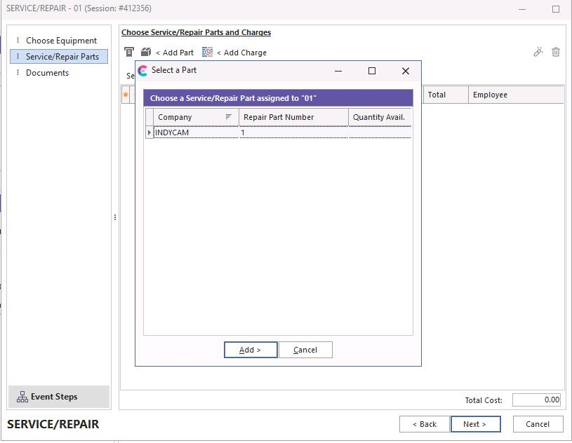Select the INDYCAM row indicator arrow
572x443 pixels.
point(149,132)
